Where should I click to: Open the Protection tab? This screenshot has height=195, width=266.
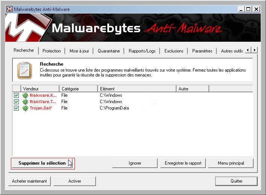(52, 51)
